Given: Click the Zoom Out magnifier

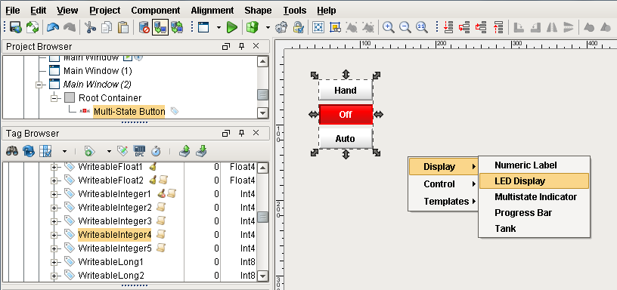Looking at the screenshot, I should (x=405, y=27).
